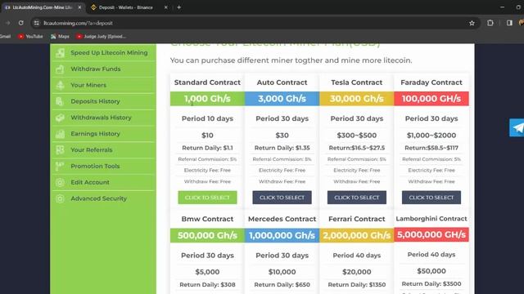This screenshot has height=294, width=524.
Task: Click the '$300~$500' price text
Action: coord(357,136)
